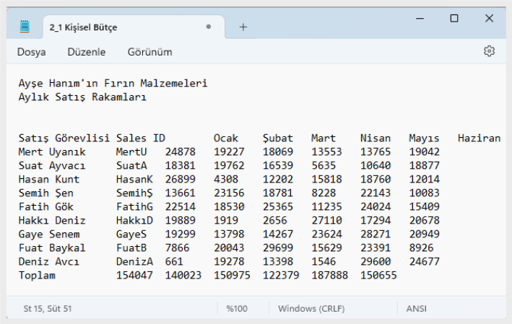Click the value 28271 in Gaye Senem row
The image size is (512, 324).
(376, 234)
